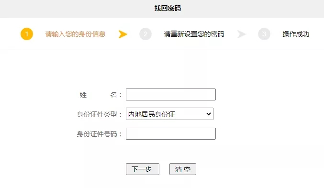The height and width of the screenshot is (188, 324).
Task: Click the gray step 2 circle icon
Action: 145,34
